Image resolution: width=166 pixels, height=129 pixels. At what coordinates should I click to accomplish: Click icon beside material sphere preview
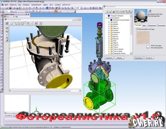[x=150, y=11]
